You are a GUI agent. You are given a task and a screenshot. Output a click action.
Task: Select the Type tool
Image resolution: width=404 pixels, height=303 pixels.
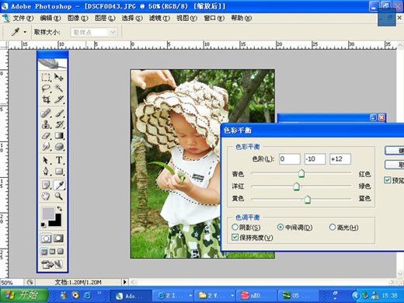[x=59, y=160]
